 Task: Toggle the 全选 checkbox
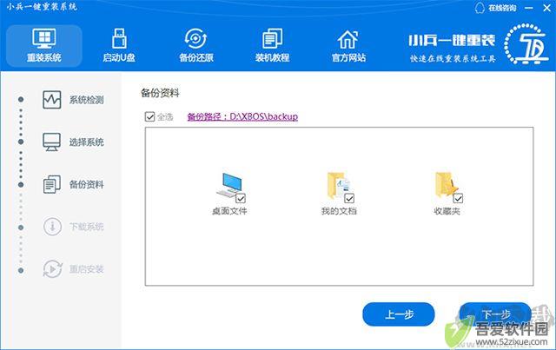coord(149,116)
